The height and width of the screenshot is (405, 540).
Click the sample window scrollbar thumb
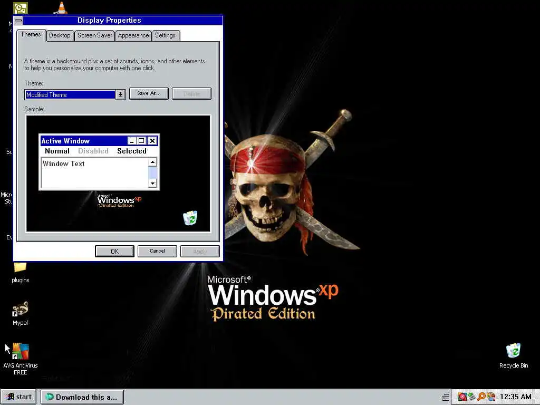(x=152, y=173)
